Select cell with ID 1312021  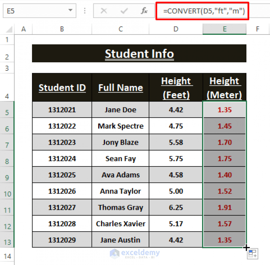[62, 110]
